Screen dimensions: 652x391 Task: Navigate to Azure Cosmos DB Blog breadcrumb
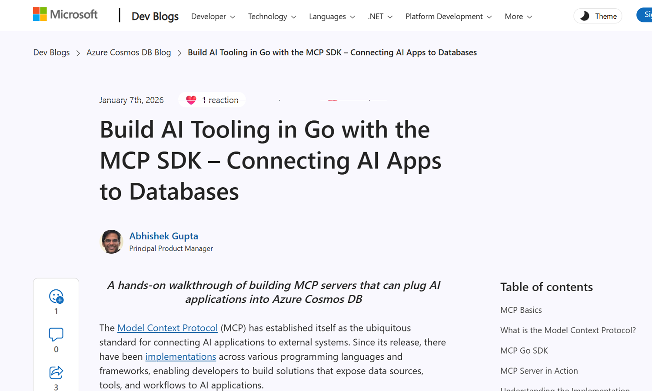(x=129, y=53)
